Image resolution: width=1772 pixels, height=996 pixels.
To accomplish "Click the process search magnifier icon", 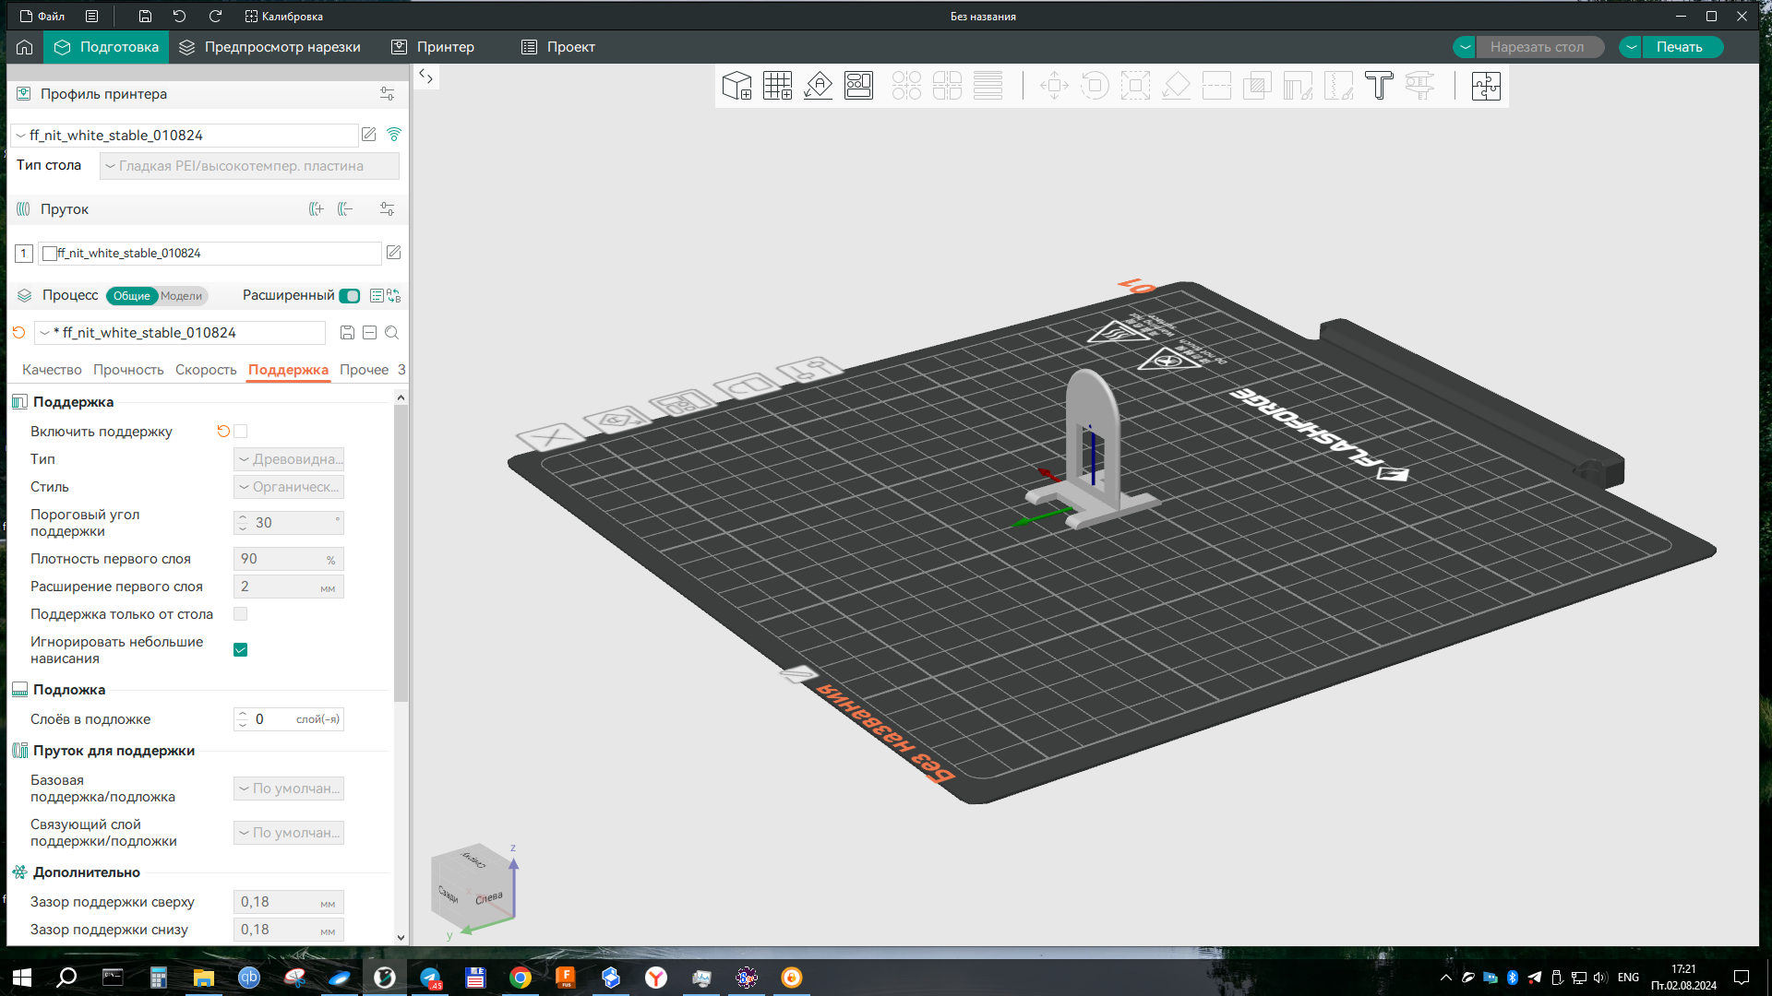I will (392, 333).
